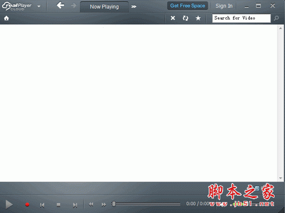The height and width of the screenshot is (213, 285).
Task: Show more tabs with double chevron
Action: coord(134,7)
